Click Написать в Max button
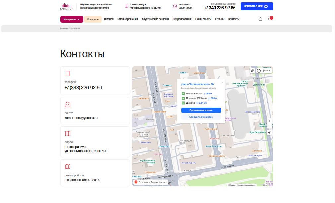The width and height of the screenshot is (335, 203). click(257, 6)
